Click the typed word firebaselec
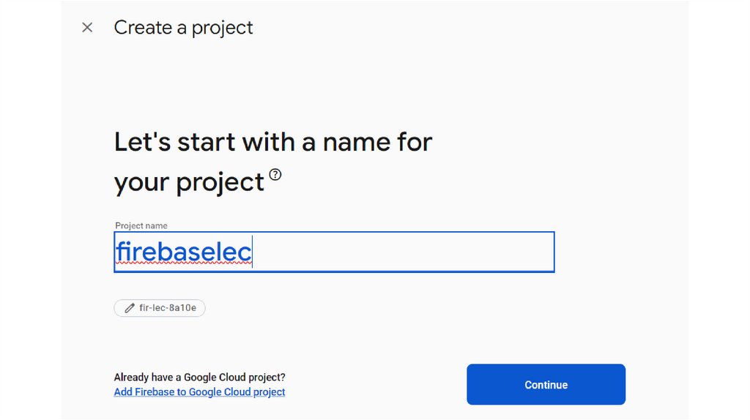The height and width of the screenshot is (420, 750). pyautogui.click(x=183, y=252)
